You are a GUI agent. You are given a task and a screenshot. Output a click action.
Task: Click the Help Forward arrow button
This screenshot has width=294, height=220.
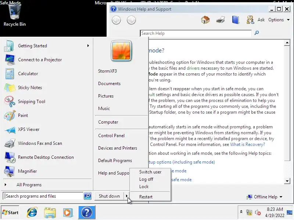[131, 20]
